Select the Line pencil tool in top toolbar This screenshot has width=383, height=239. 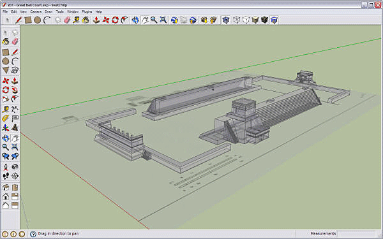click(19, 20)
